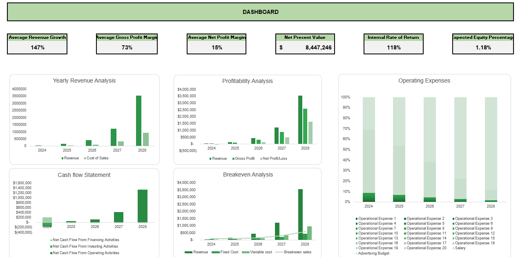
Task: Click the Average Revenue Growth 147% value
Action: click(37, 48)
